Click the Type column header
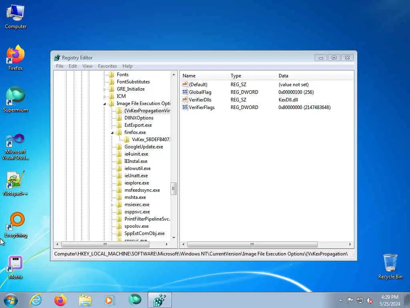The height and width of the screenshot is (308, 410). [x=251, y=76]
